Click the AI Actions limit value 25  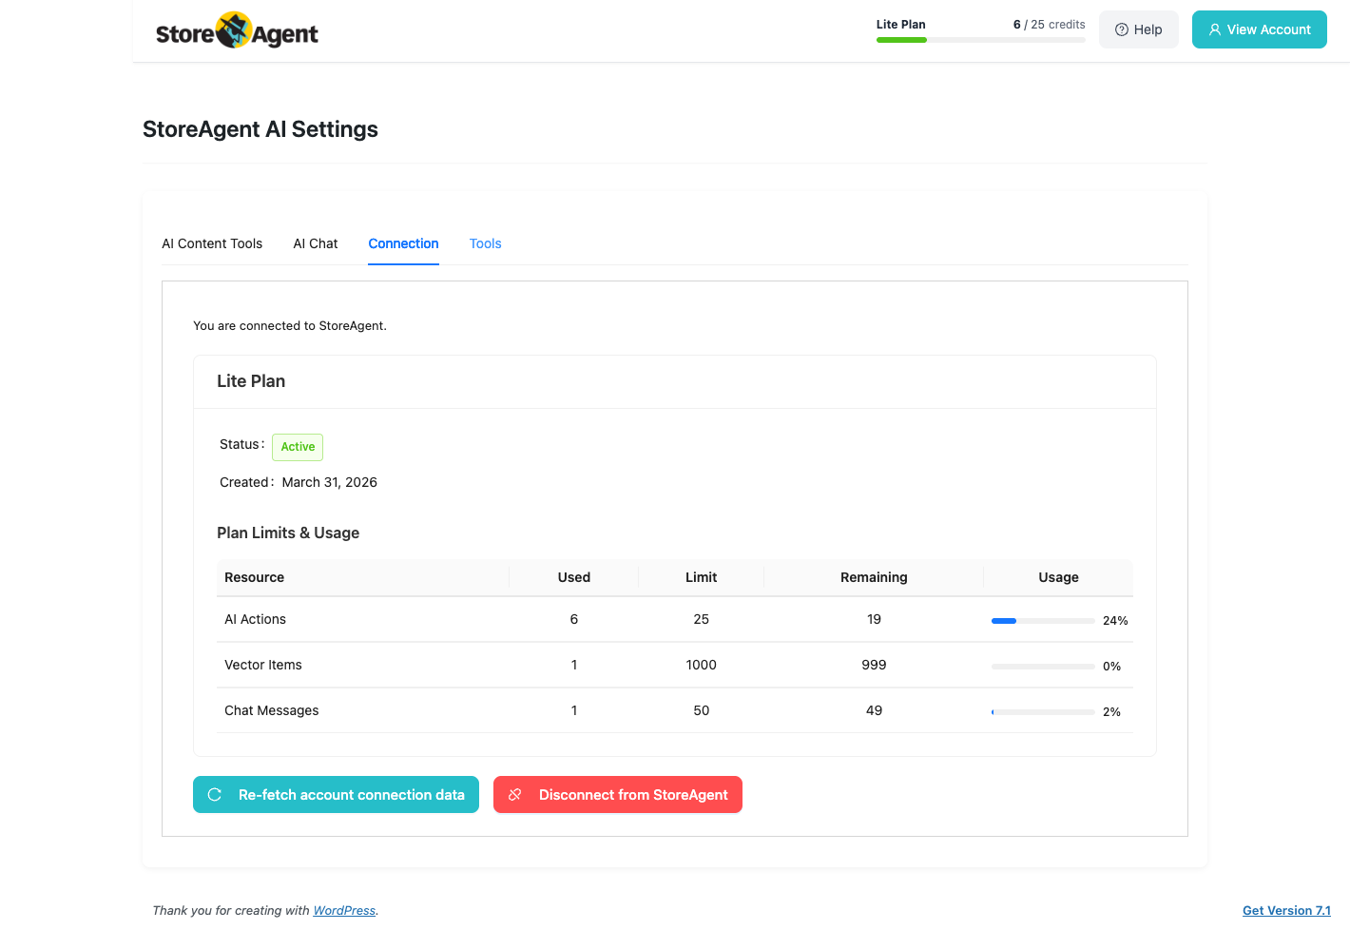click(702, 619)
